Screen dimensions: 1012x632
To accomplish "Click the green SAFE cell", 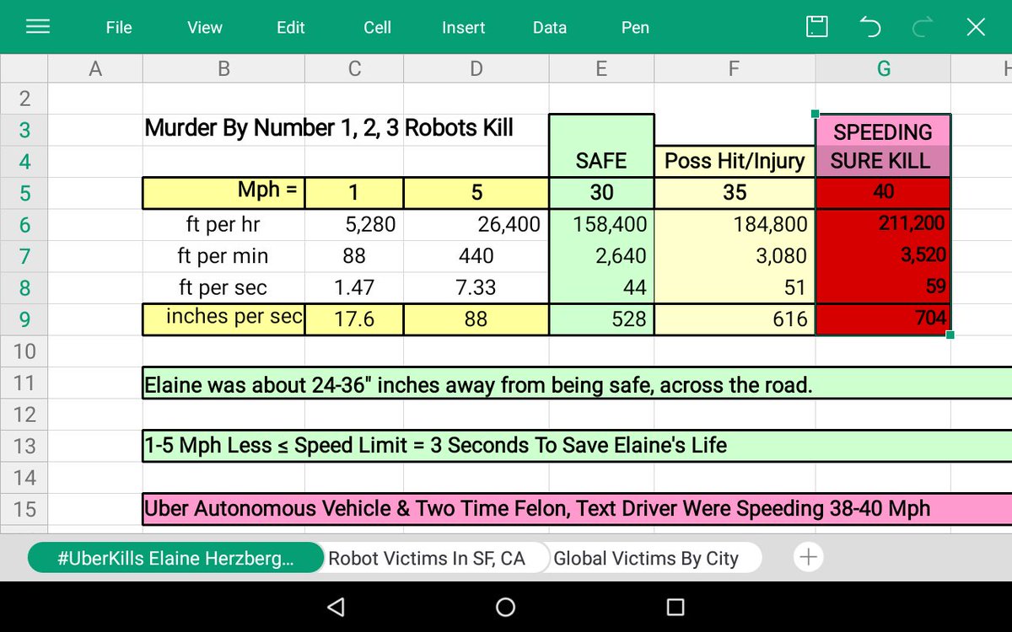I will click(x=601, y=145).
